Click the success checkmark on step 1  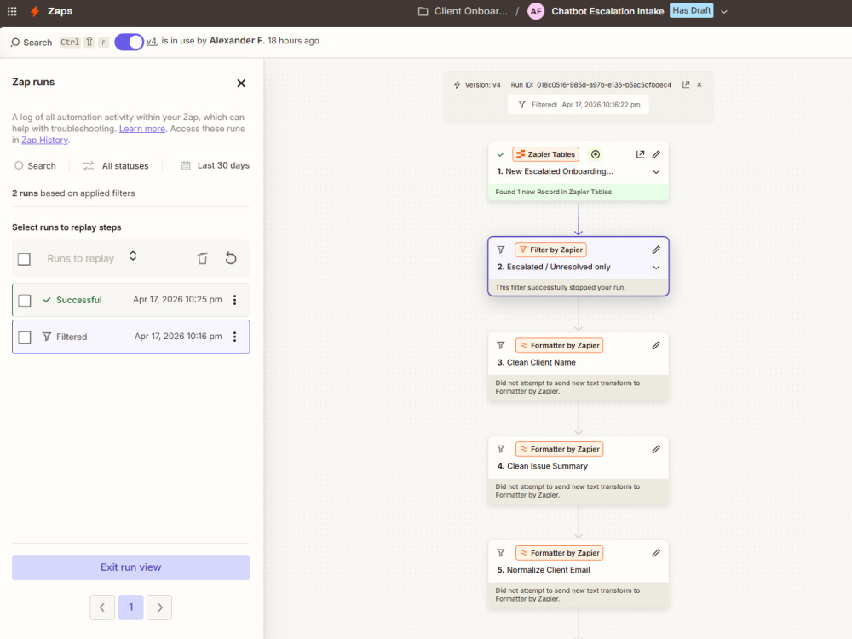501,154
